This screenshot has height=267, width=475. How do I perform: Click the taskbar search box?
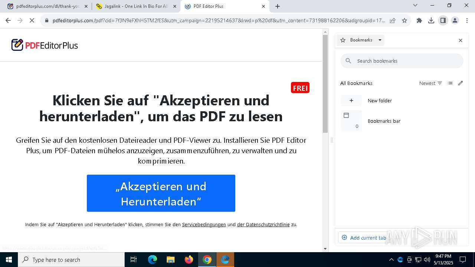tap(71, 260)
